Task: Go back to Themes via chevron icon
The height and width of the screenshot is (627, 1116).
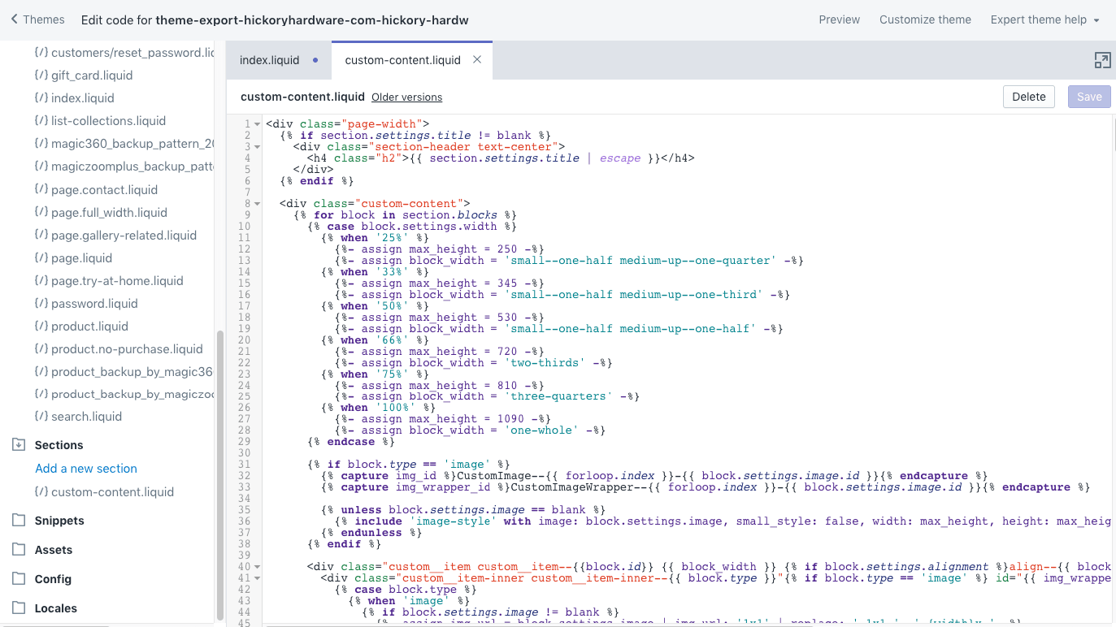Action: 14,19
